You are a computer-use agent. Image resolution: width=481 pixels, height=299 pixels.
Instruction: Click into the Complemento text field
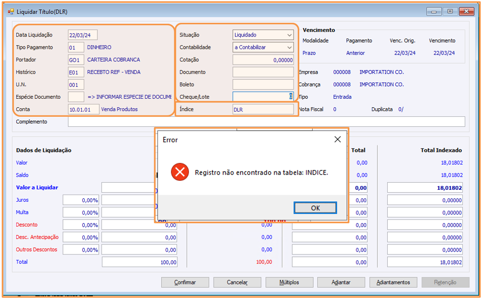[x=266, y=121]
